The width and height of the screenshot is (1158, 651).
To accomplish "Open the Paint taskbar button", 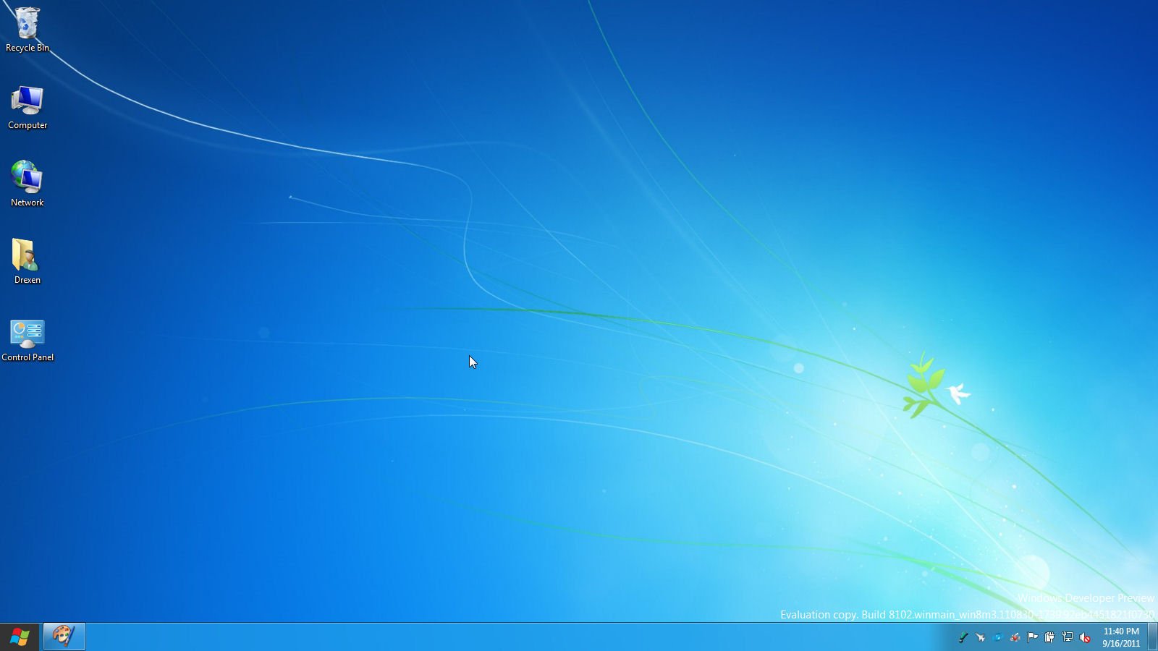I will point(64,637).
